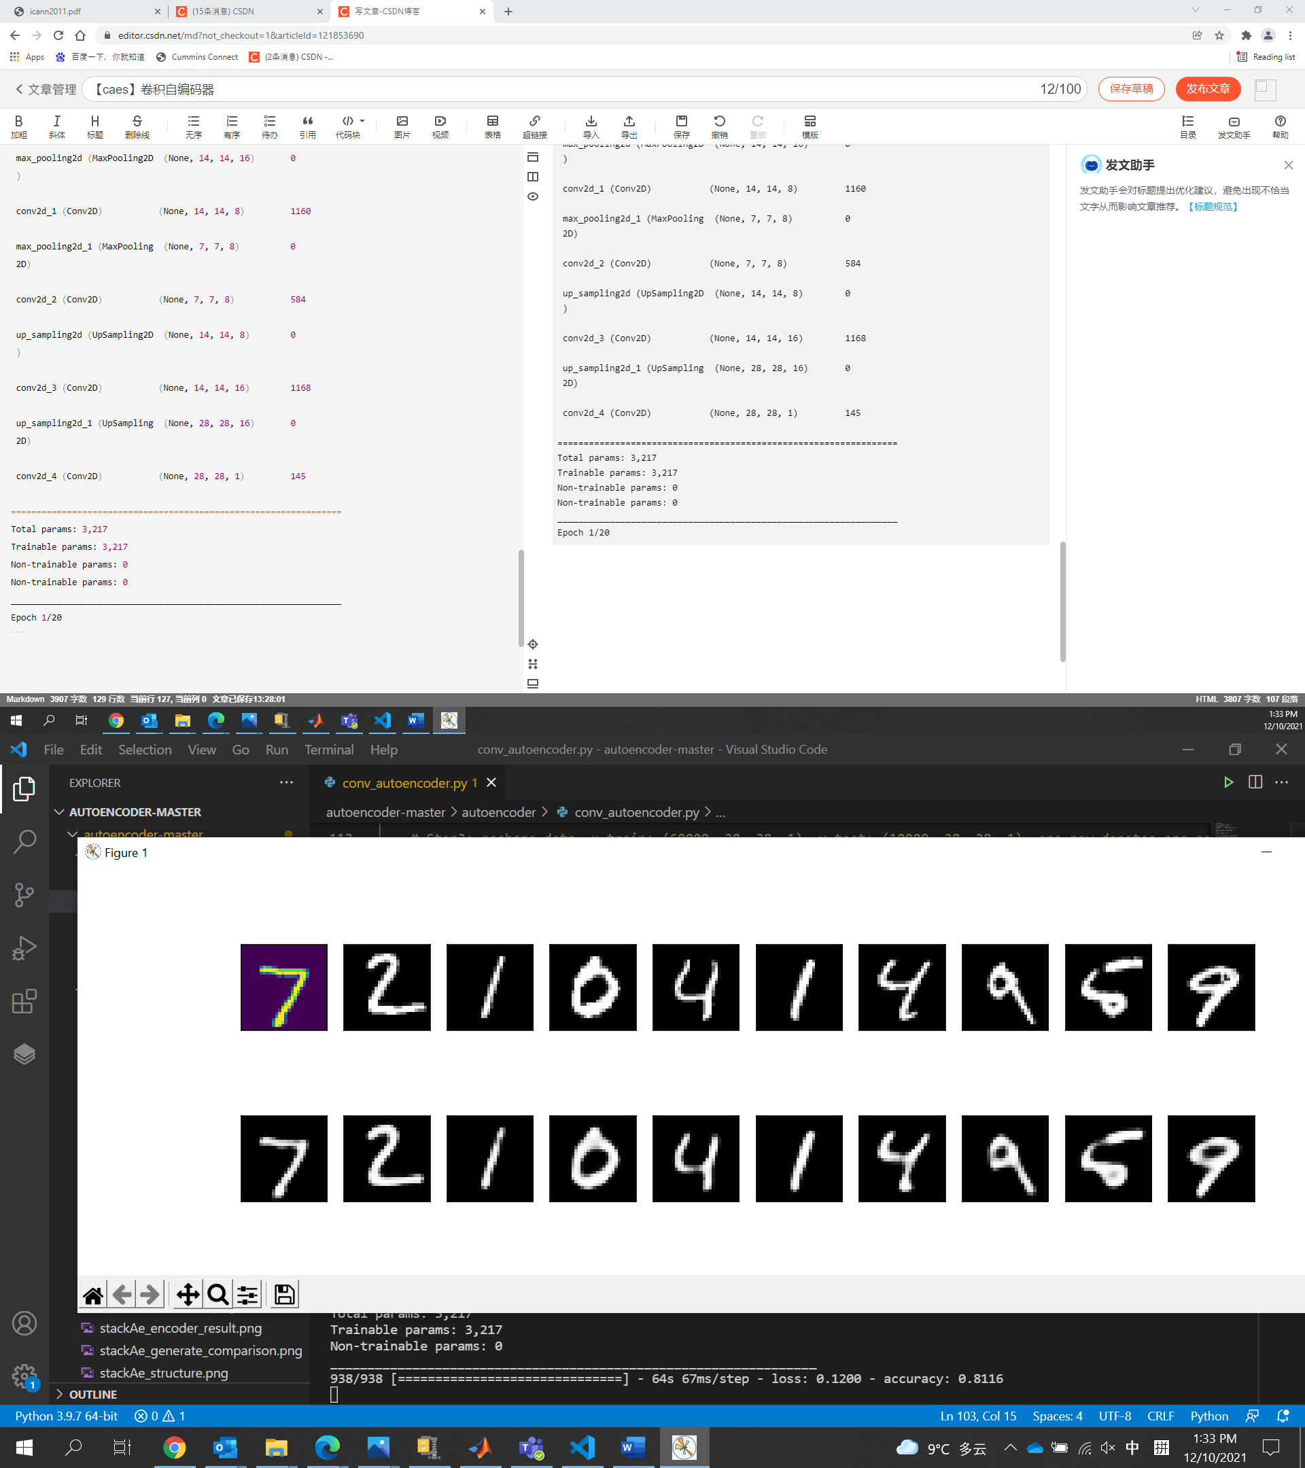Image resolution: width=1305 pixels, height=1468 pixels.
Task: Split the VS Code editor right
Action: 1255,782
